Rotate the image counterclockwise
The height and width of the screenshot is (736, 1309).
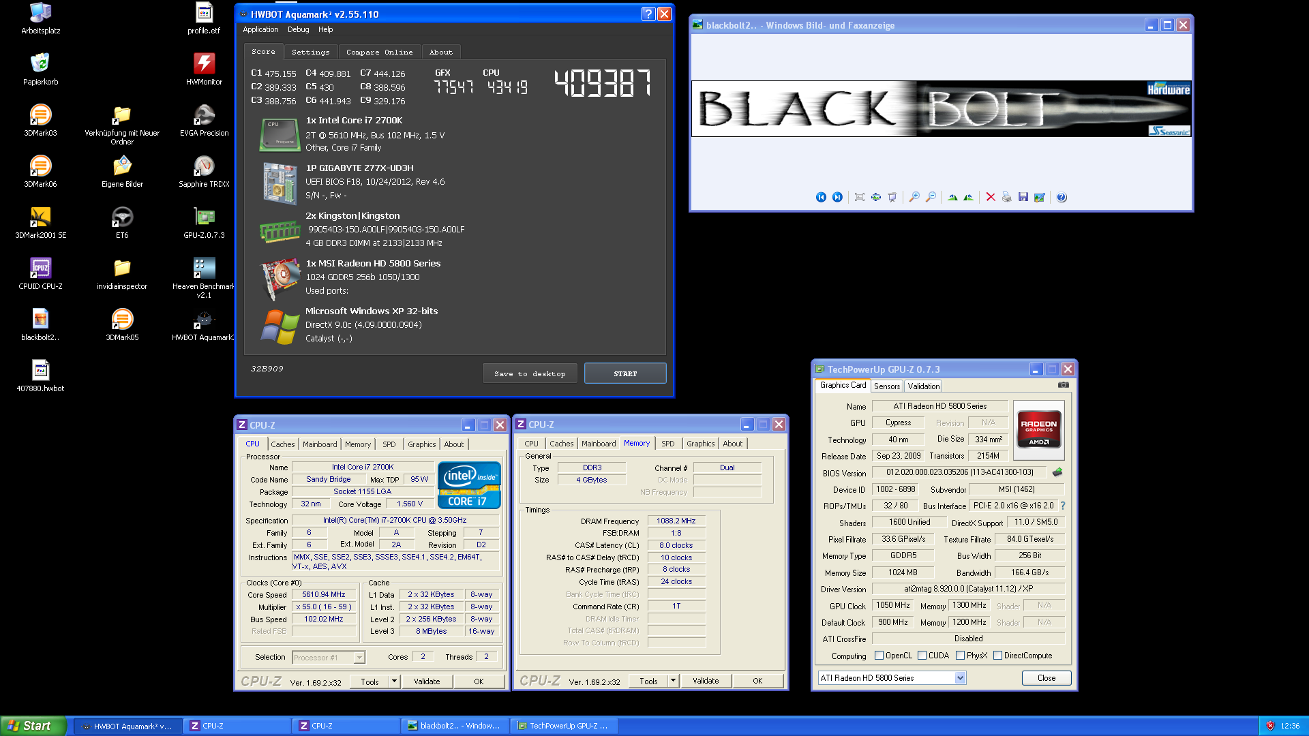[x=969, y=197]
